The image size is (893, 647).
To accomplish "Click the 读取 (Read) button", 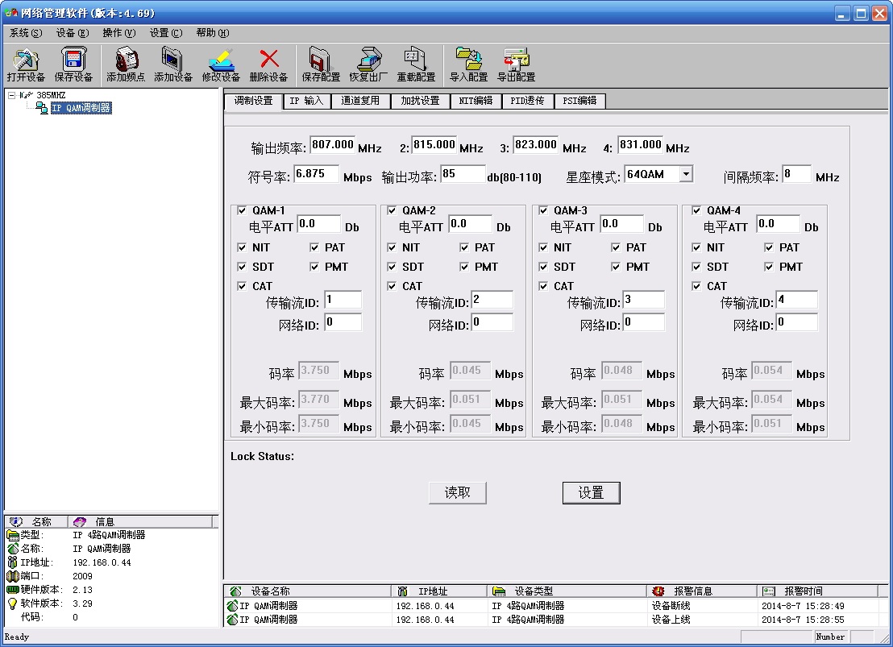I will [458, 492].
